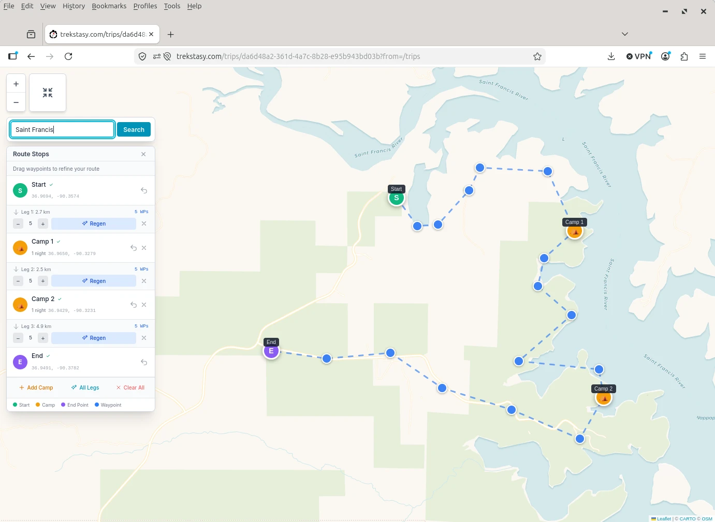This screenshot has height=522, width=715.
Task: Select the Camp 2 tent marker on map
Action: click(x=604, y=398)
